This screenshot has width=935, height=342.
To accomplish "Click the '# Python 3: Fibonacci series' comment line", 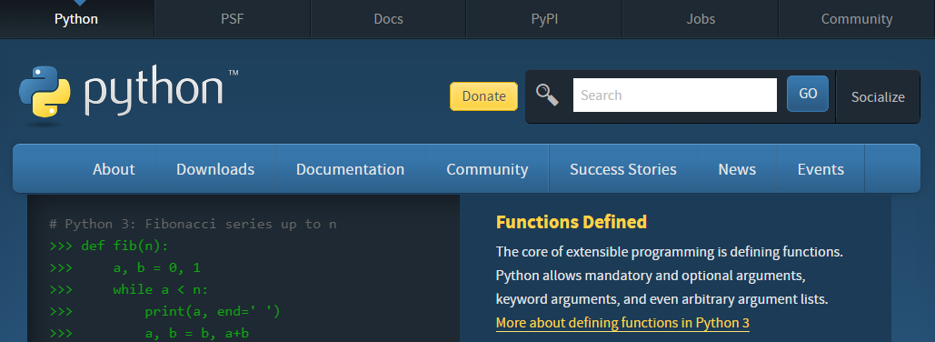I will (x=193, y=225).
